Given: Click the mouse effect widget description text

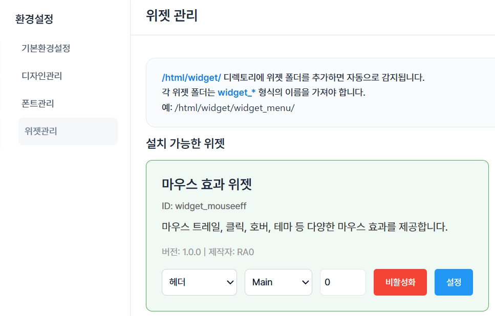Looking at the screenshot, I should 305,227.
